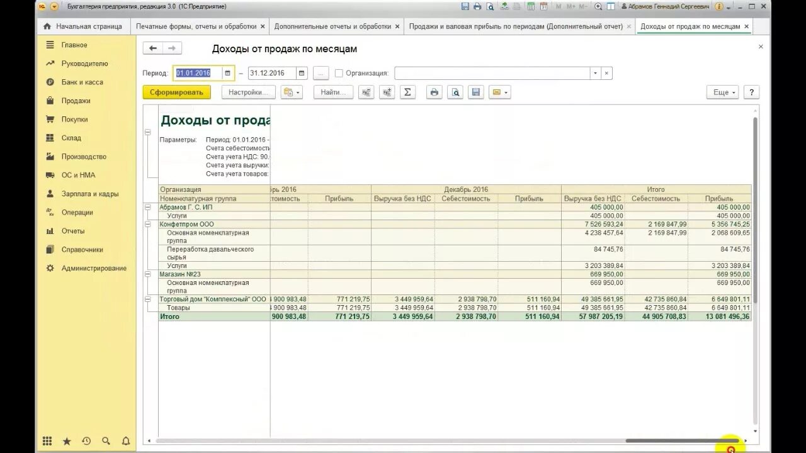Viewport: 806px width, 453px height.
Task: Open the Справочники section
Action: (82, 250)
